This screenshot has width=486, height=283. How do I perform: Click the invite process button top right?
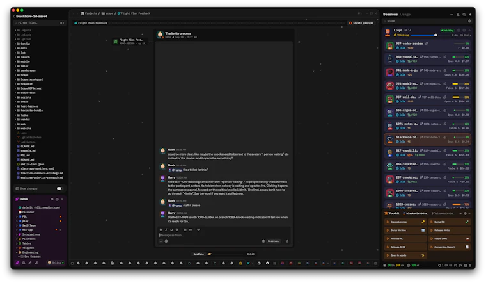tap(361, 23)
